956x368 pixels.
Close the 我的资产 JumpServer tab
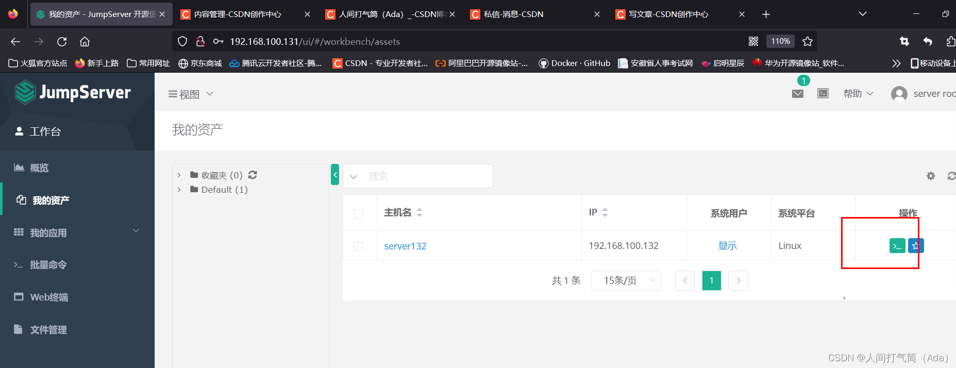[162, 14]
